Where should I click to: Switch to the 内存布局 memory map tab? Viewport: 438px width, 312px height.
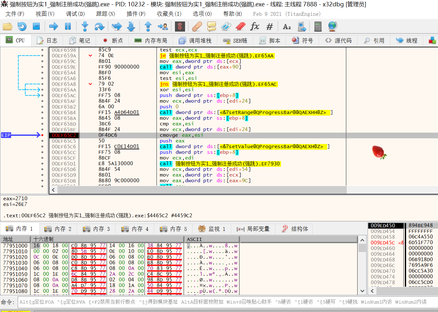(151, 40)
